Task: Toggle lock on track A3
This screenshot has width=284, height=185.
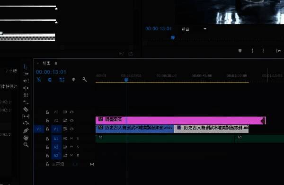Action: tap(47, 156)
